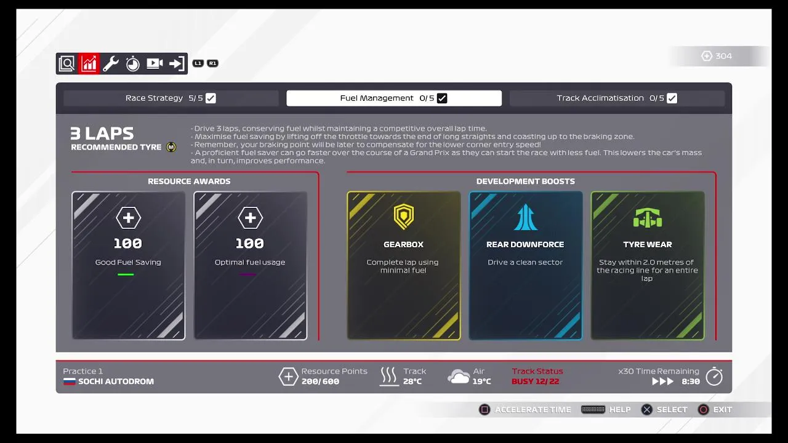
Task: Click the 'RESOURCE AWARDS' heading
Action: (189, 182)
